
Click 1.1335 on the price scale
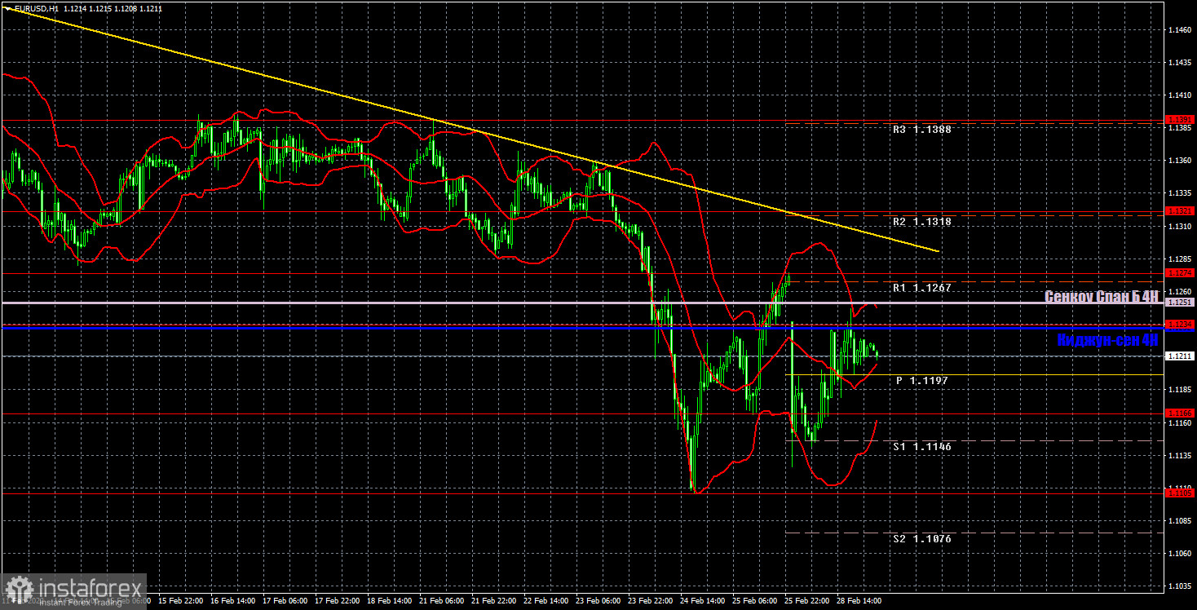click(1181, 193)
